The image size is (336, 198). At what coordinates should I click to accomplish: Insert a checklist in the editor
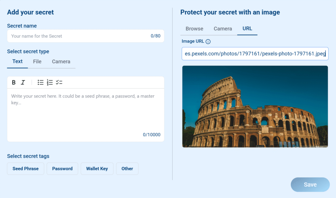[x=59, y=82]
